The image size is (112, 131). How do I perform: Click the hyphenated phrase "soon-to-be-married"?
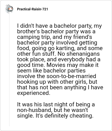pos(71,76)
